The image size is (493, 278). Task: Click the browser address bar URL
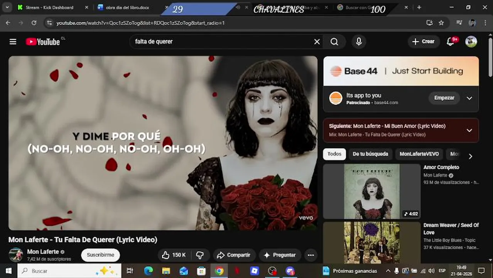click(140, 23)
